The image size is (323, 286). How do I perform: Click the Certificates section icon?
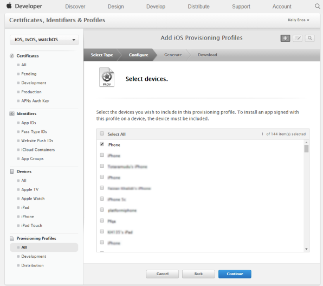click(x=12, y=56)
